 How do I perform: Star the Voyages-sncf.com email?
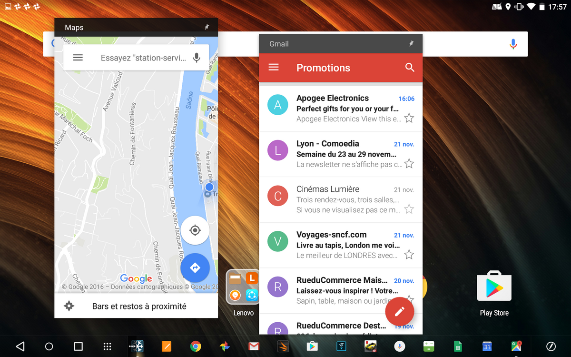(x=409, y=255)
